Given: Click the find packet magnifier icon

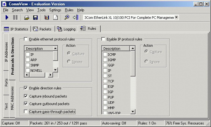Looking at the screenshot, I should 67,18.
